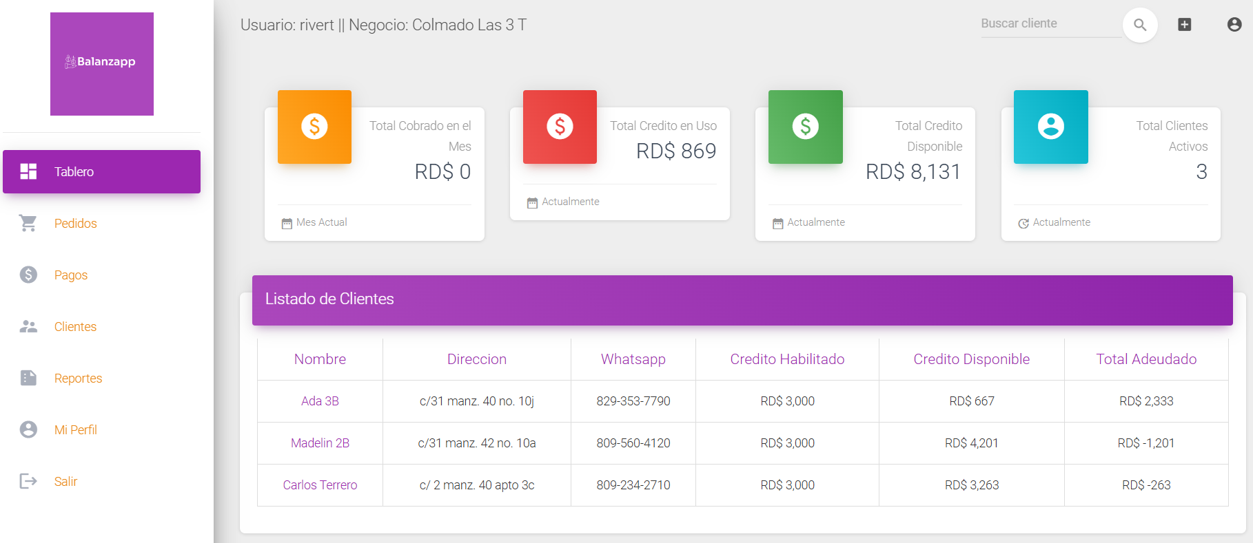Image resolution: width=1253 pixels, height=543 pixels.
Task: Click the orange Total Cobrado dollar icon
Action: click(314, 127)
